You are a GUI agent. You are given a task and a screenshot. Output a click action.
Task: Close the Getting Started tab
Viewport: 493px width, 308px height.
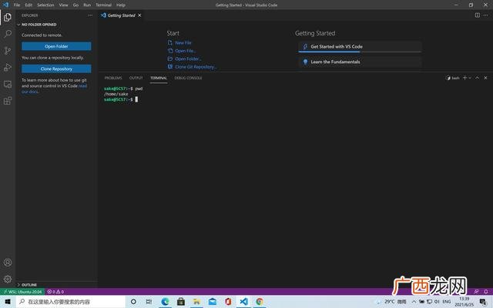point(139,15)
